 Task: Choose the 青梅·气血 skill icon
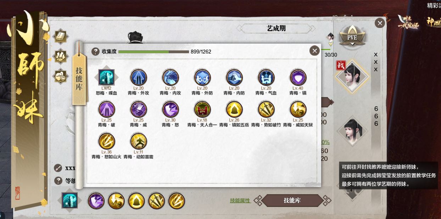pyautogui.click(x=266, y=77)
